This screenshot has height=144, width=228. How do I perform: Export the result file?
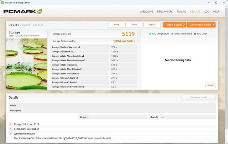pos(152,25)
